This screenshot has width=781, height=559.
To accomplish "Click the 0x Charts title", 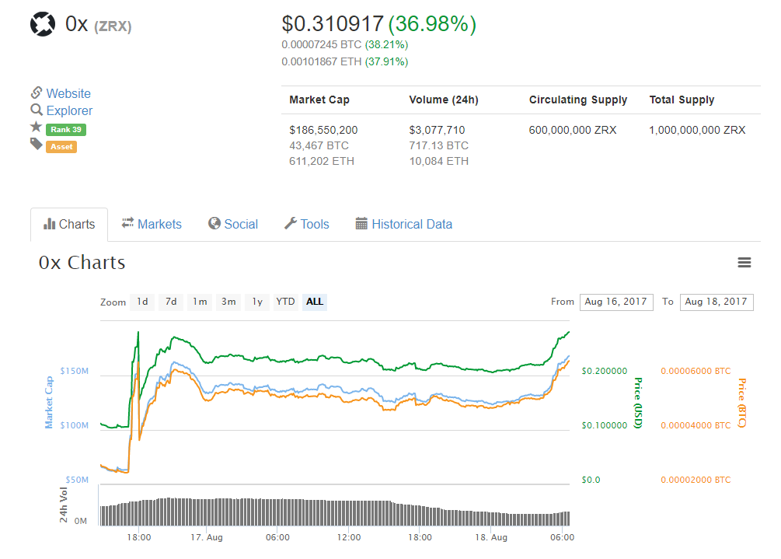I will (82, 263).
